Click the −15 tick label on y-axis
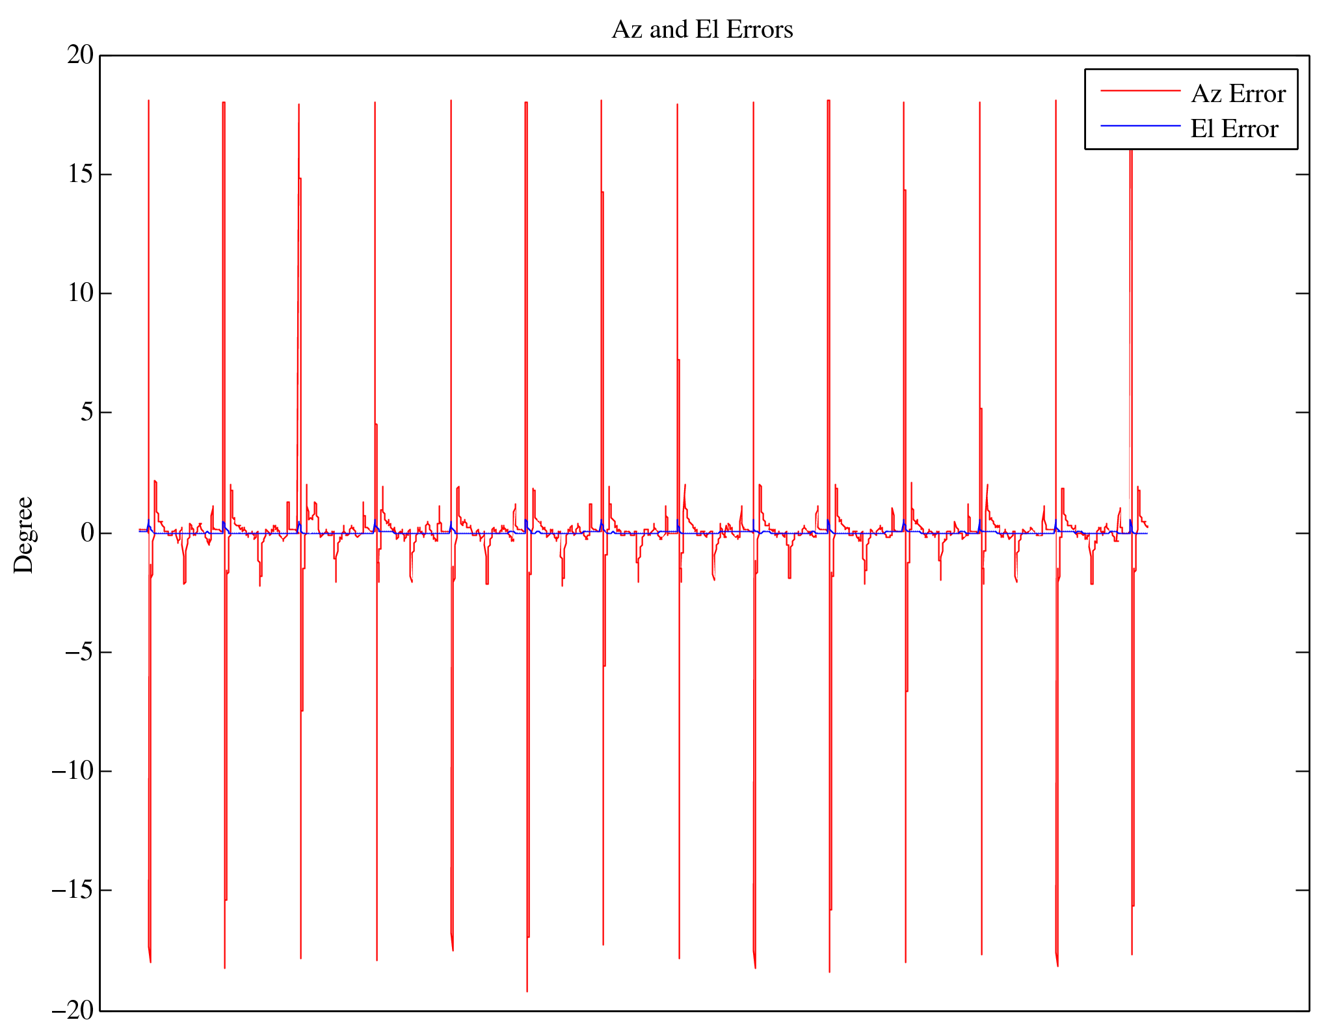This screenshot has width=1328, height=1035. (x=73, y=890)
